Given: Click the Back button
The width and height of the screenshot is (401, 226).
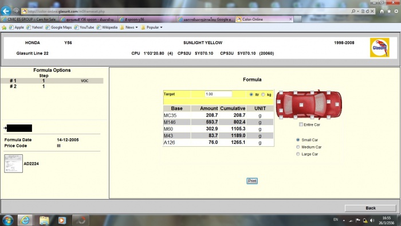Looking at the screenshot, I should click(x=370, y=208).
